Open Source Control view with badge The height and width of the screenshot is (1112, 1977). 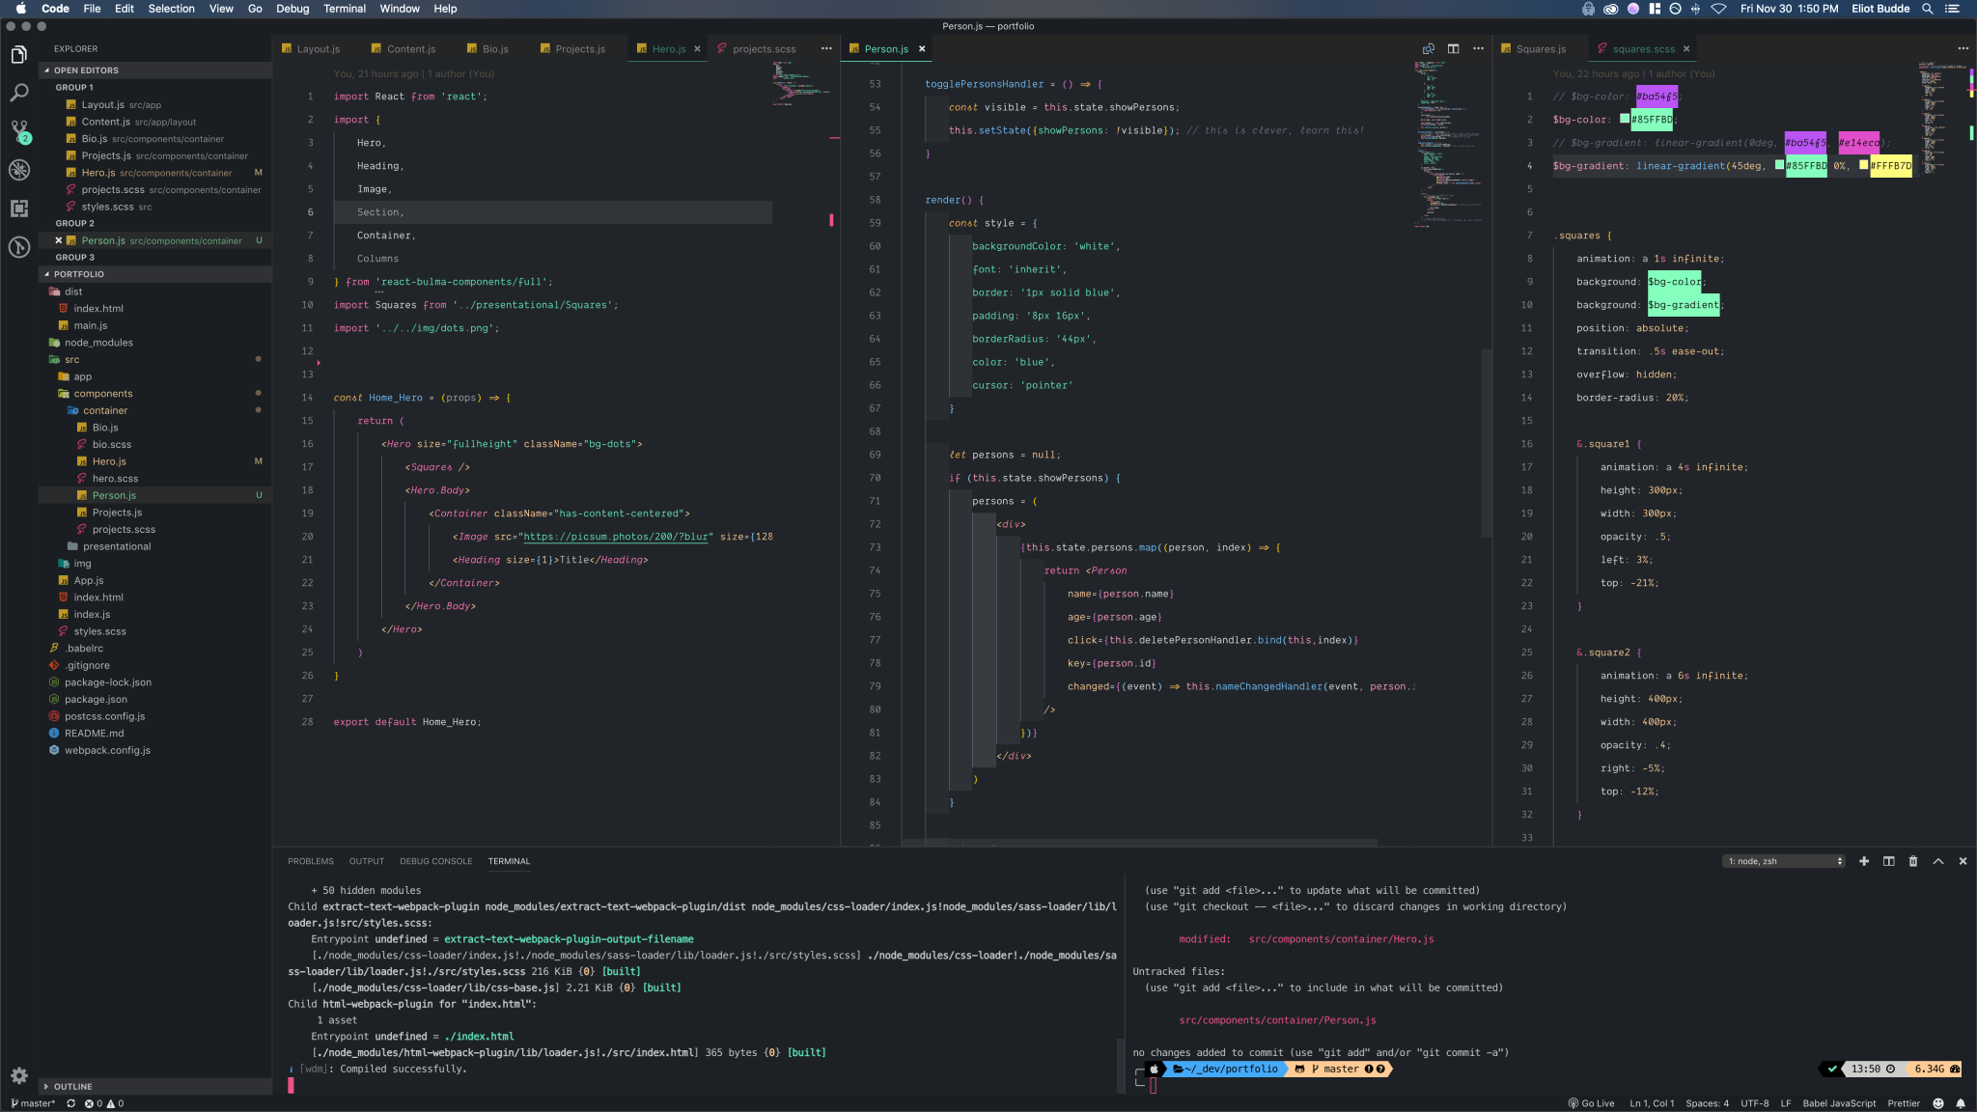pos(18,131)
